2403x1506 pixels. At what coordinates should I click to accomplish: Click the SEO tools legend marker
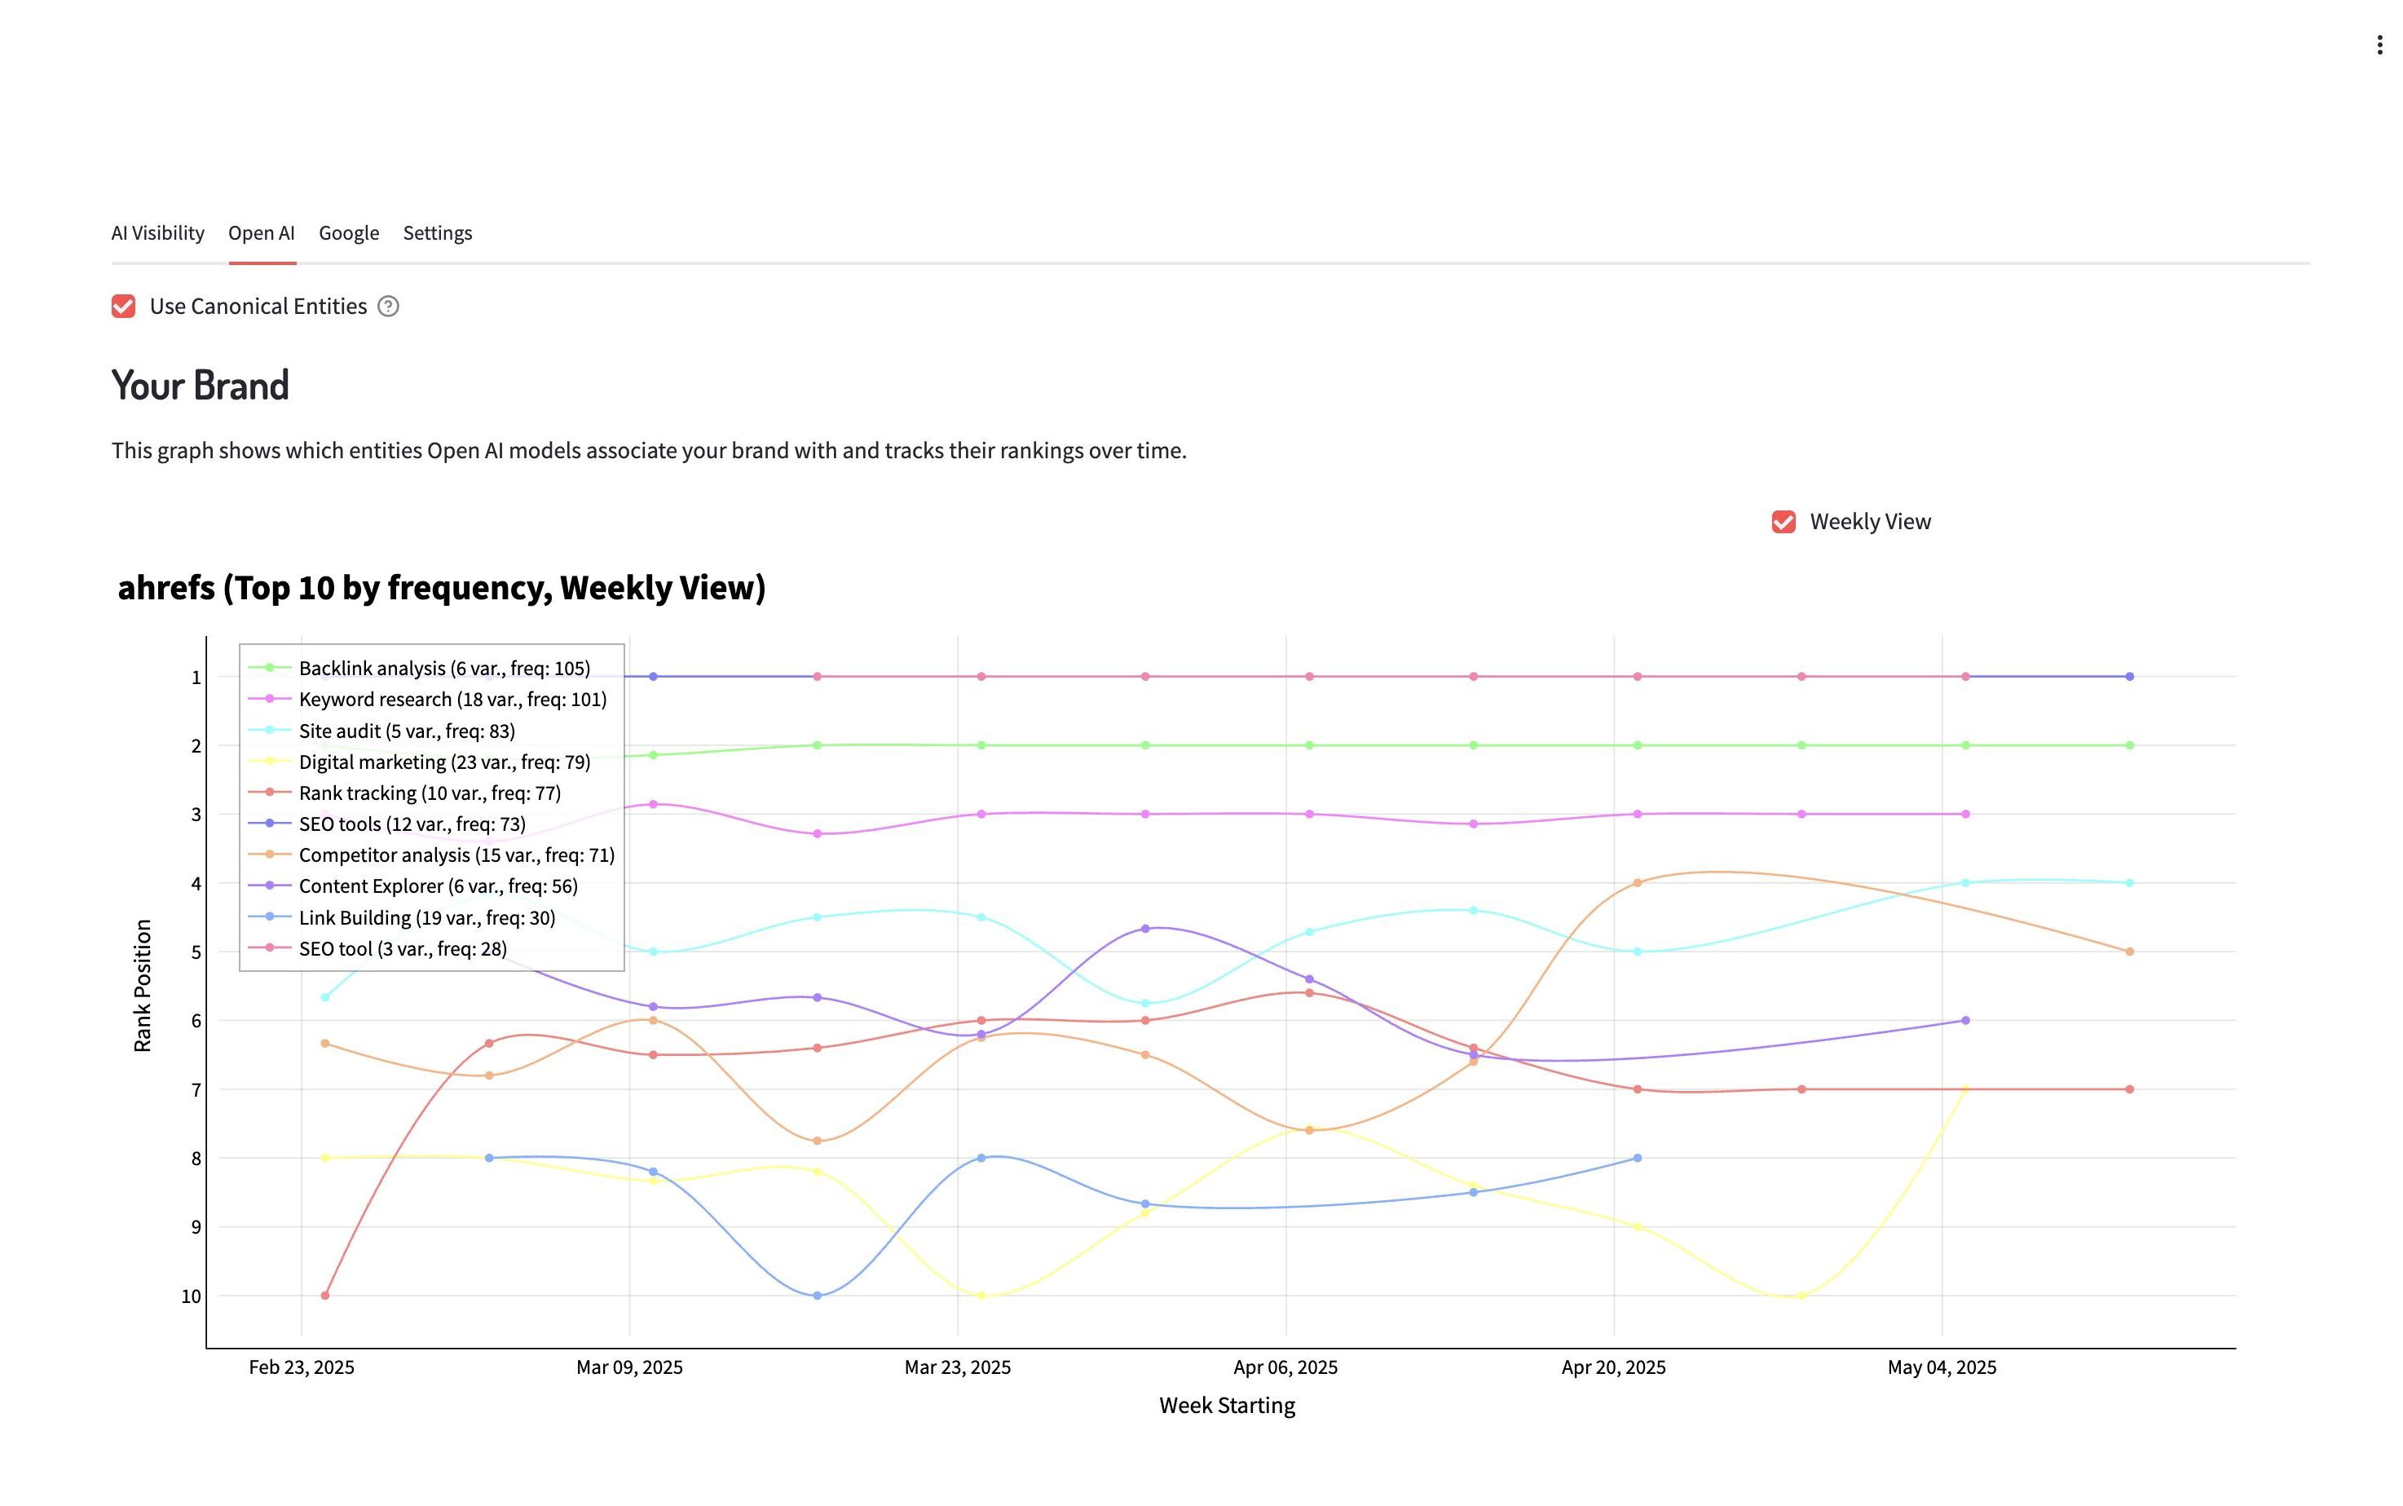270,824
